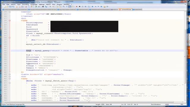Click '$hostcomputer' variable on line 19

[34, 23]
